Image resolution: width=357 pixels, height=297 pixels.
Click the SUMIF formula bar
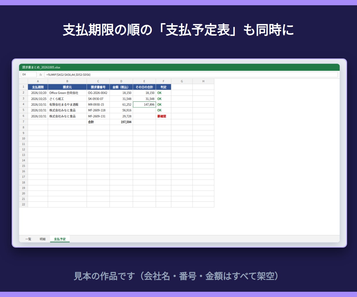[191, 75]
